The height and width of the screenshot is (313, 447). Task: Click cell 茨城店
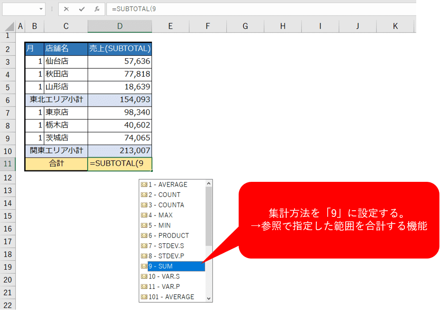66,138
